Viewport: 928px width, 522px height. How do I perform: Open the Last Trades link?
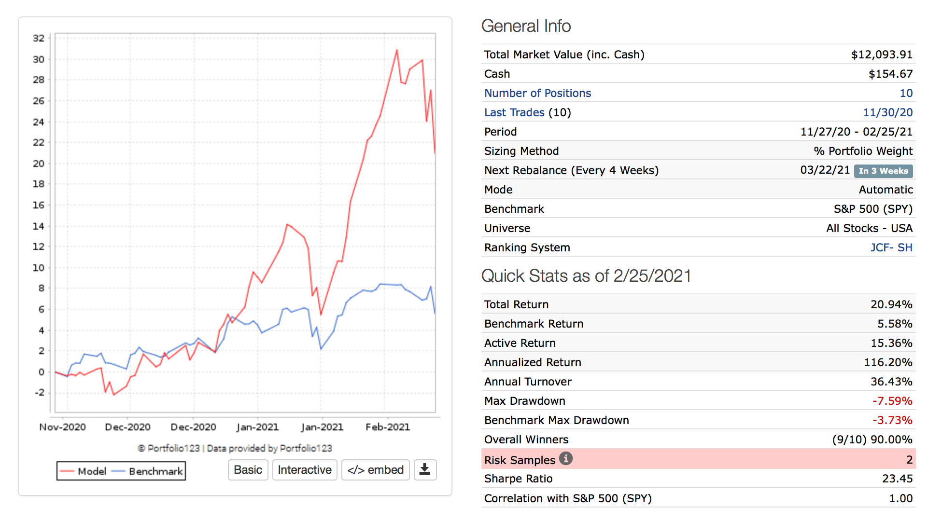pos(514,112)
